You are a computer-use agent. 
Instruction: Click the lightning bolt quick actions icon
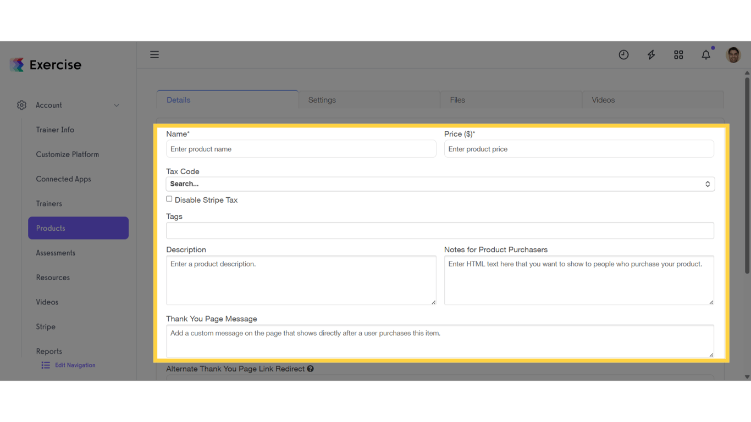pyautogui.click(x=651, y=54)
